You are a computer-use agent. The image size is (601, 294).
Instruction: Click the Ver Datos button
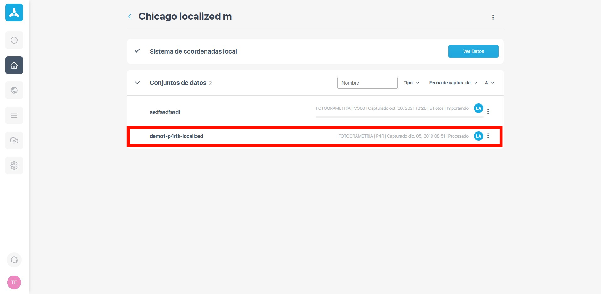[x=473, y=51]
